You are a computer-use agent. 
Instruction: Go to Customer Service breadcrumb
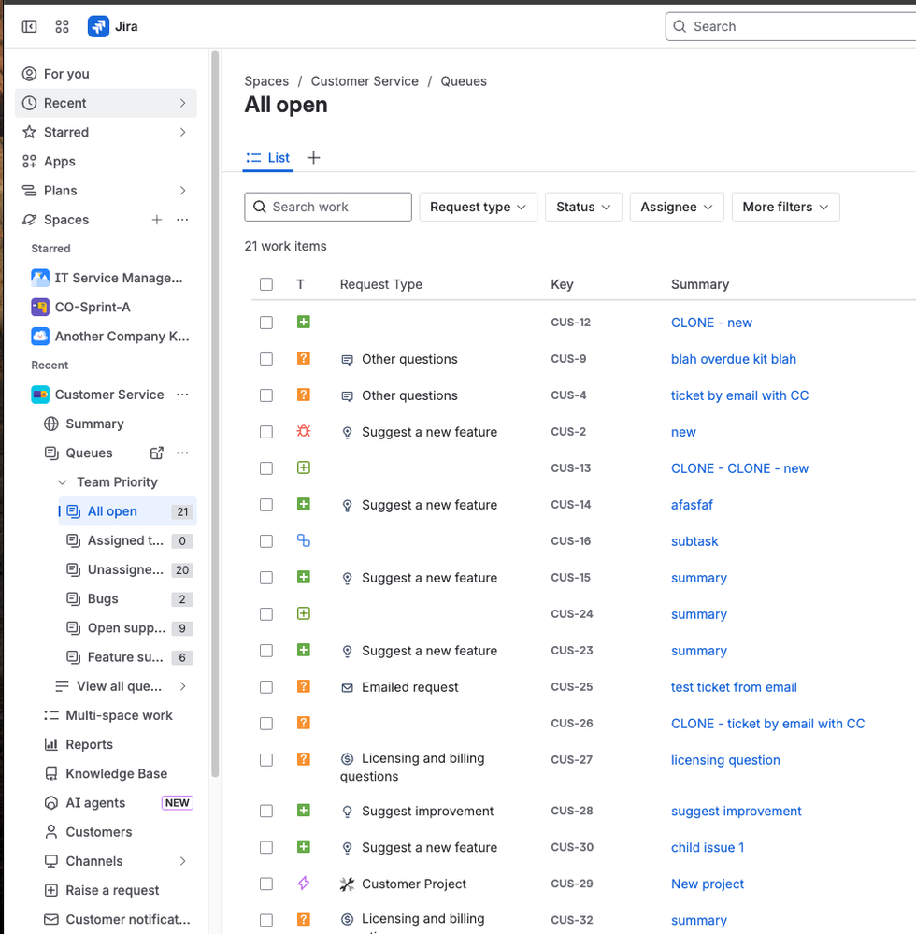(x=365, y=81)
